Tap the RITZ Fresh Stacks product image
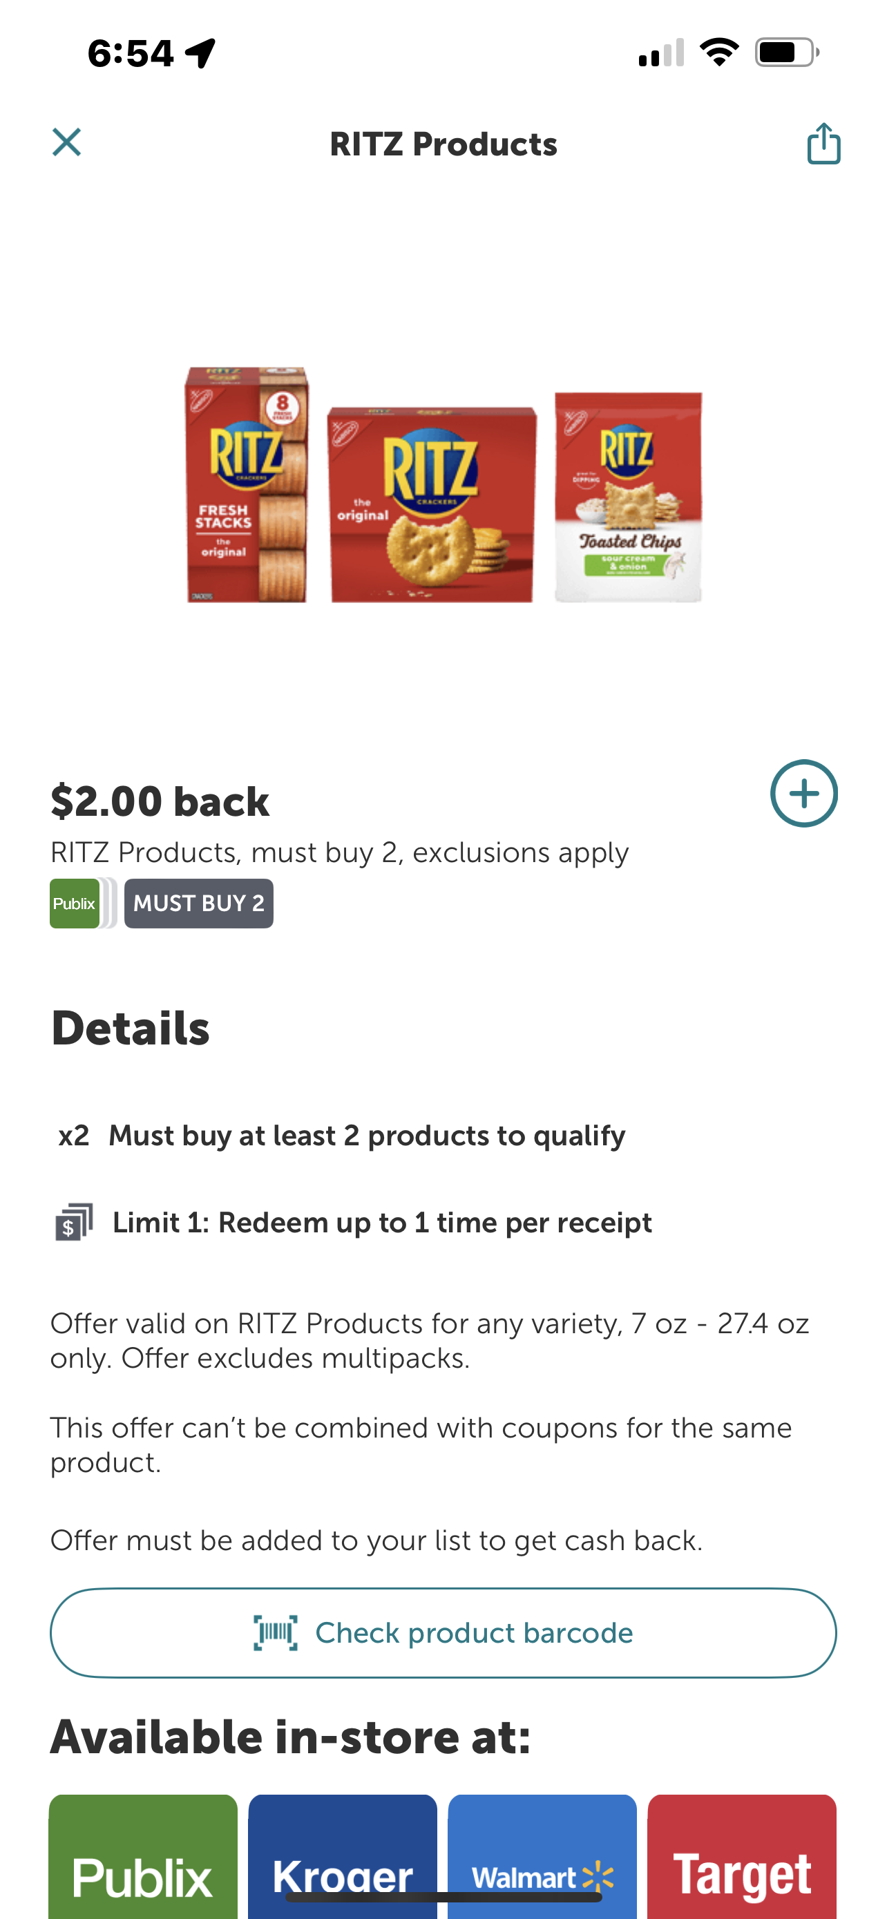 coord(247,485)
